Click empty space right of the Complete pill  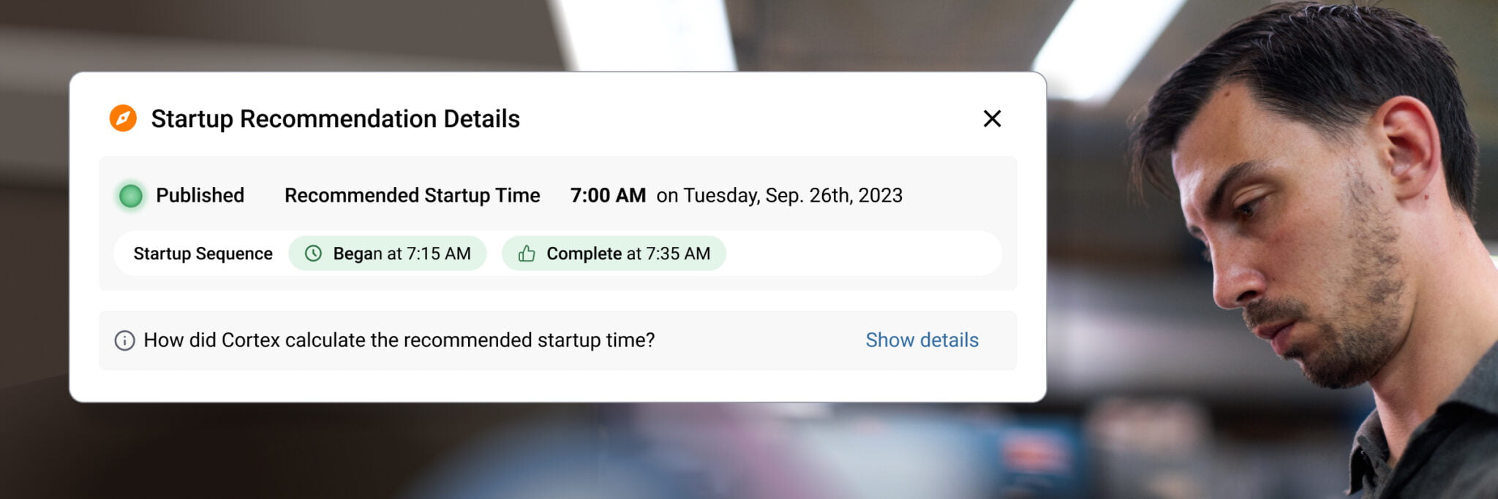coord(863,254)
